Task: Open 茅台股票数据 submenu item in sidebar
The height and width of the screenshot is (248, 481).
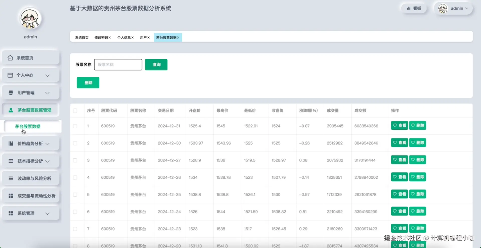Action: (33, 126)
